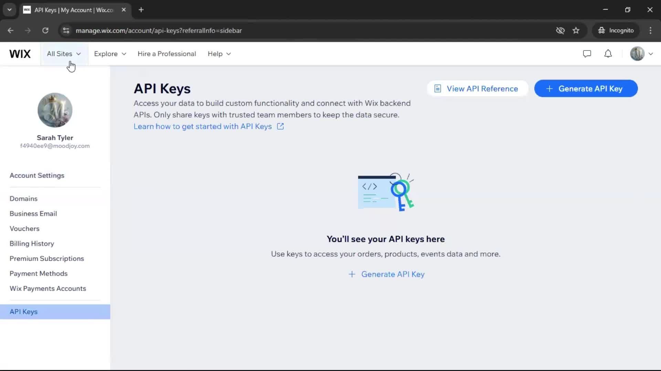The height and width of the screenshot is (371, 661).
Task: Open the Chrome three-dot menu
Action: coord(650,31)
